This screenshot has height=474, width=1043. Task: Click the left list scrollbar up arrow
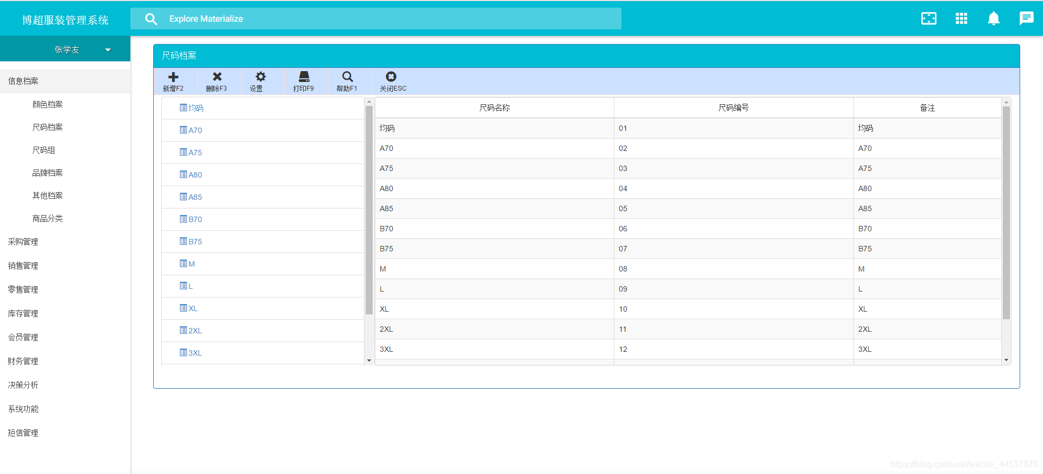[x=369, y=102]
